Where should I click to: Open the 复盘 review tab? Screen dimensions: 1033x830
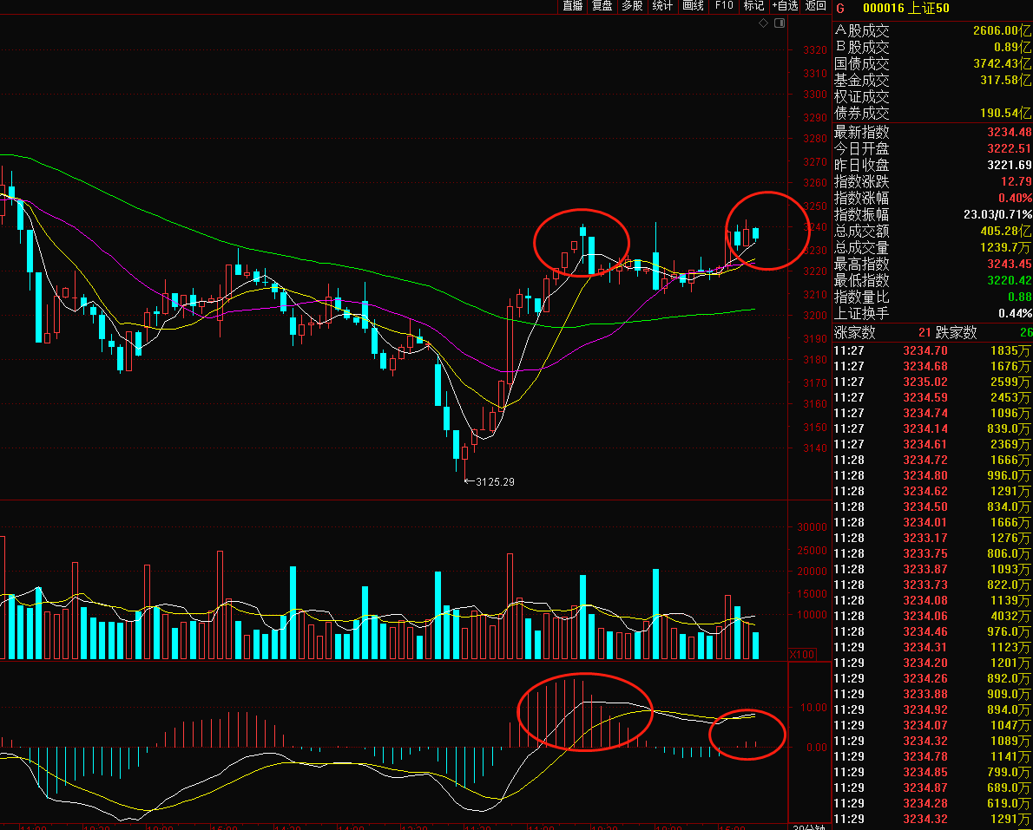[x=602, y=6]
